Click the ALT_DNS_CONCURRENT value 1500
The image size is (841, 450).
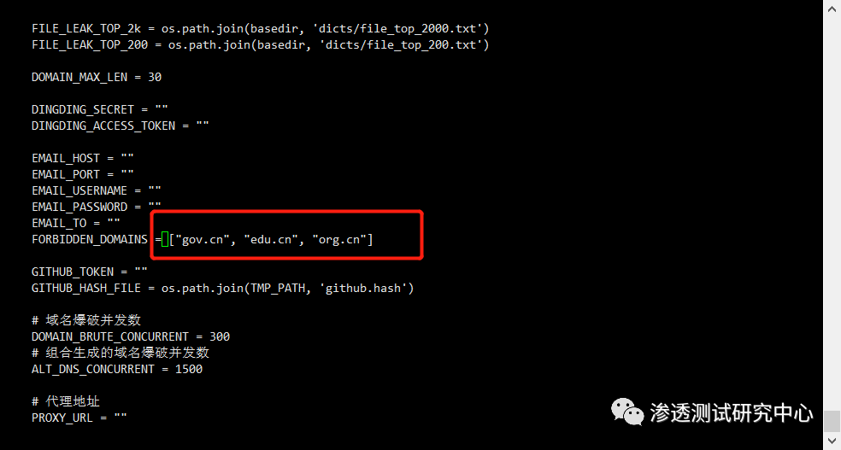point(189,369)
